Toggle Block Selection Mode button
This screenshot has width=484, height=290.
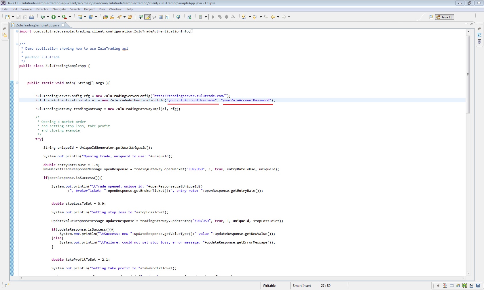tap(161, 17)
